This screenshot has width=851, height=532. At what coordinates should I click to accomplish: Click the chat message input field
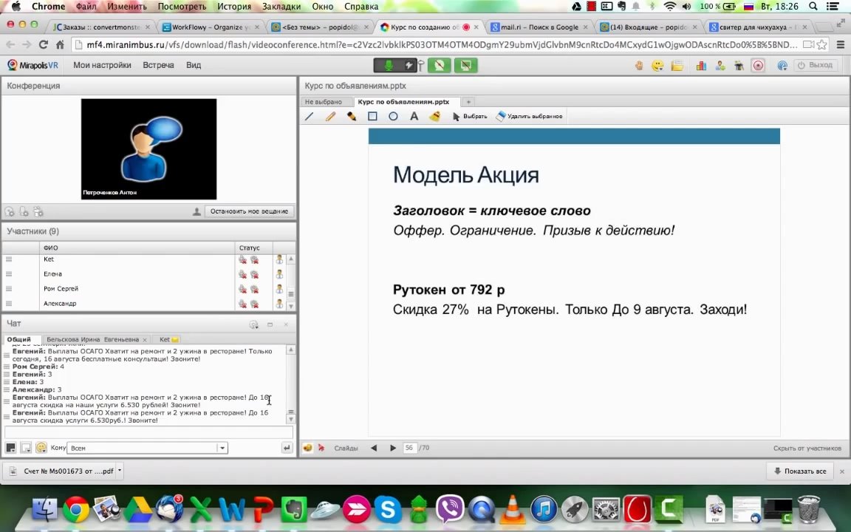click(x=148, y=433)
